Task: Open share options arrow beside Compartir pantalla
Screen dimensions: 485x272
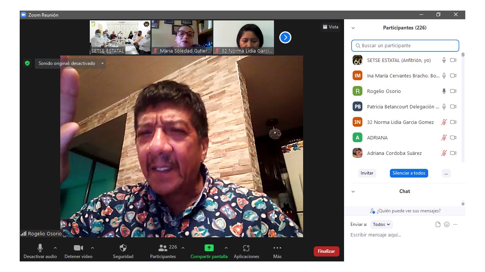Action: [x=226, y=248]
